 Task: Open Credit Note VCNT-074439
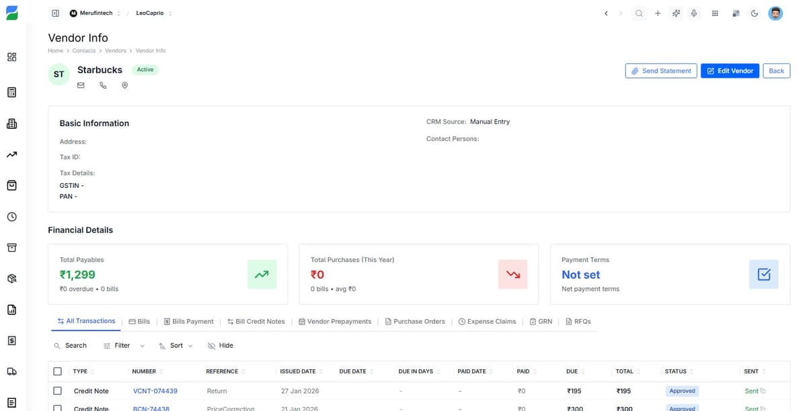pos(155,391)
